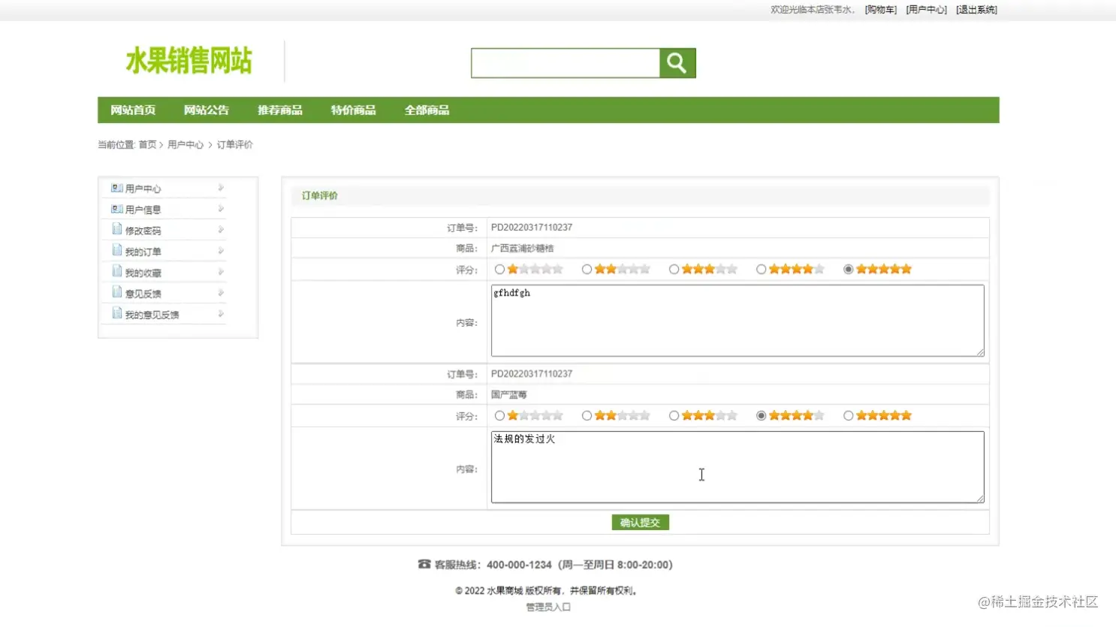
Task: Open 管理员入口 link in footer
Action: (x=548, y=607)
